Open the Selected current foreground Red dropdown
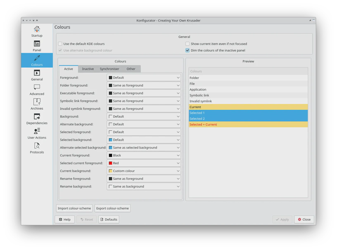 144,163
